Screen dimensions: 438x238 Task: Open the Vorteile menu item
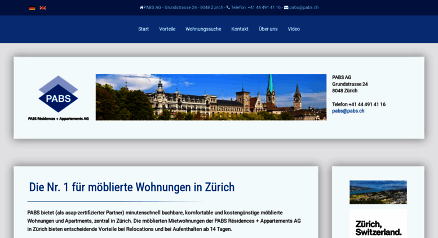click(x=167, y=29)
